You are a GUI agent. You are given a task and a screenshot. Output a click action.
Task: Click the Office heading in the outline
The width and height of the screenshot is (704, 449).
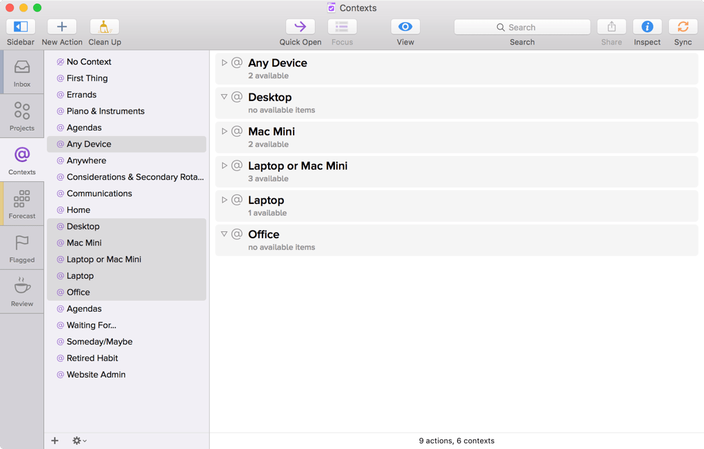click(x=263, y=235)
